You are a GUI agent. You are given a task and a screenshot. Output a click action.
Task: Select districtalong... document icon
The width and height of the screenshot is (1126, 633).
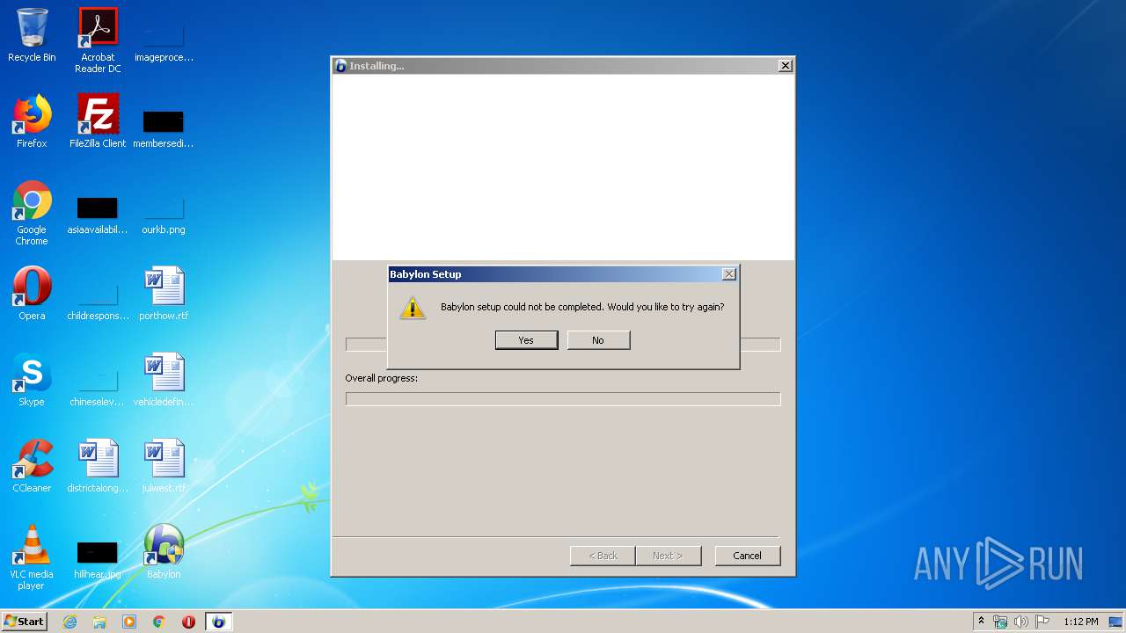click(98, 466)
